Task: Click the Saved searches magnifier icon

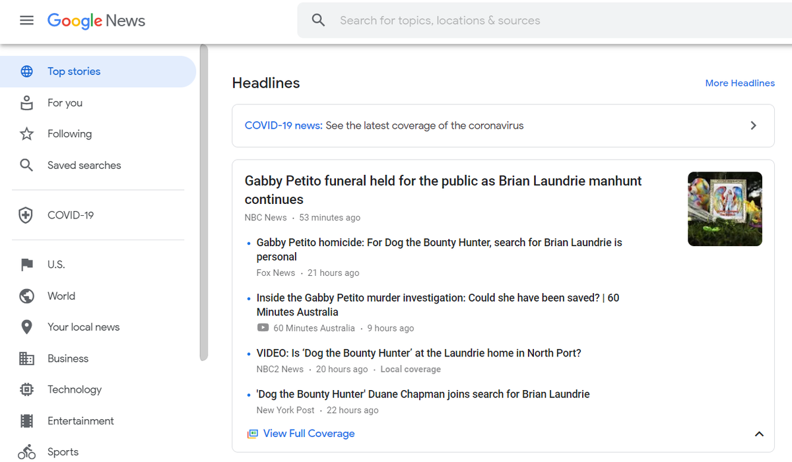Action: tap(26, 165)
